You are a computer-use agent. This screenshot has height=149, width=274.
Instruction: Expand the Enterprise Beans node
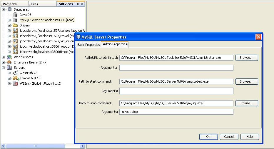[x=4, y=62]
